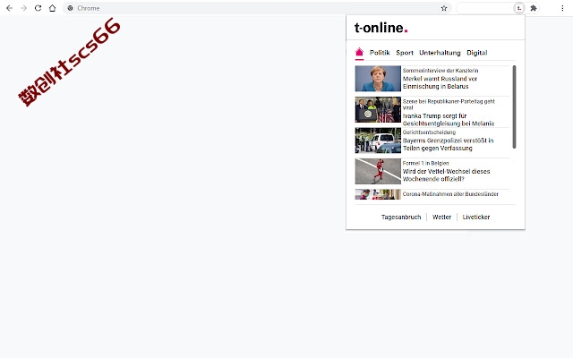This screenshot has width=573, height=358.
Task: Open the Wetter footer link
Action: point(441,217)
